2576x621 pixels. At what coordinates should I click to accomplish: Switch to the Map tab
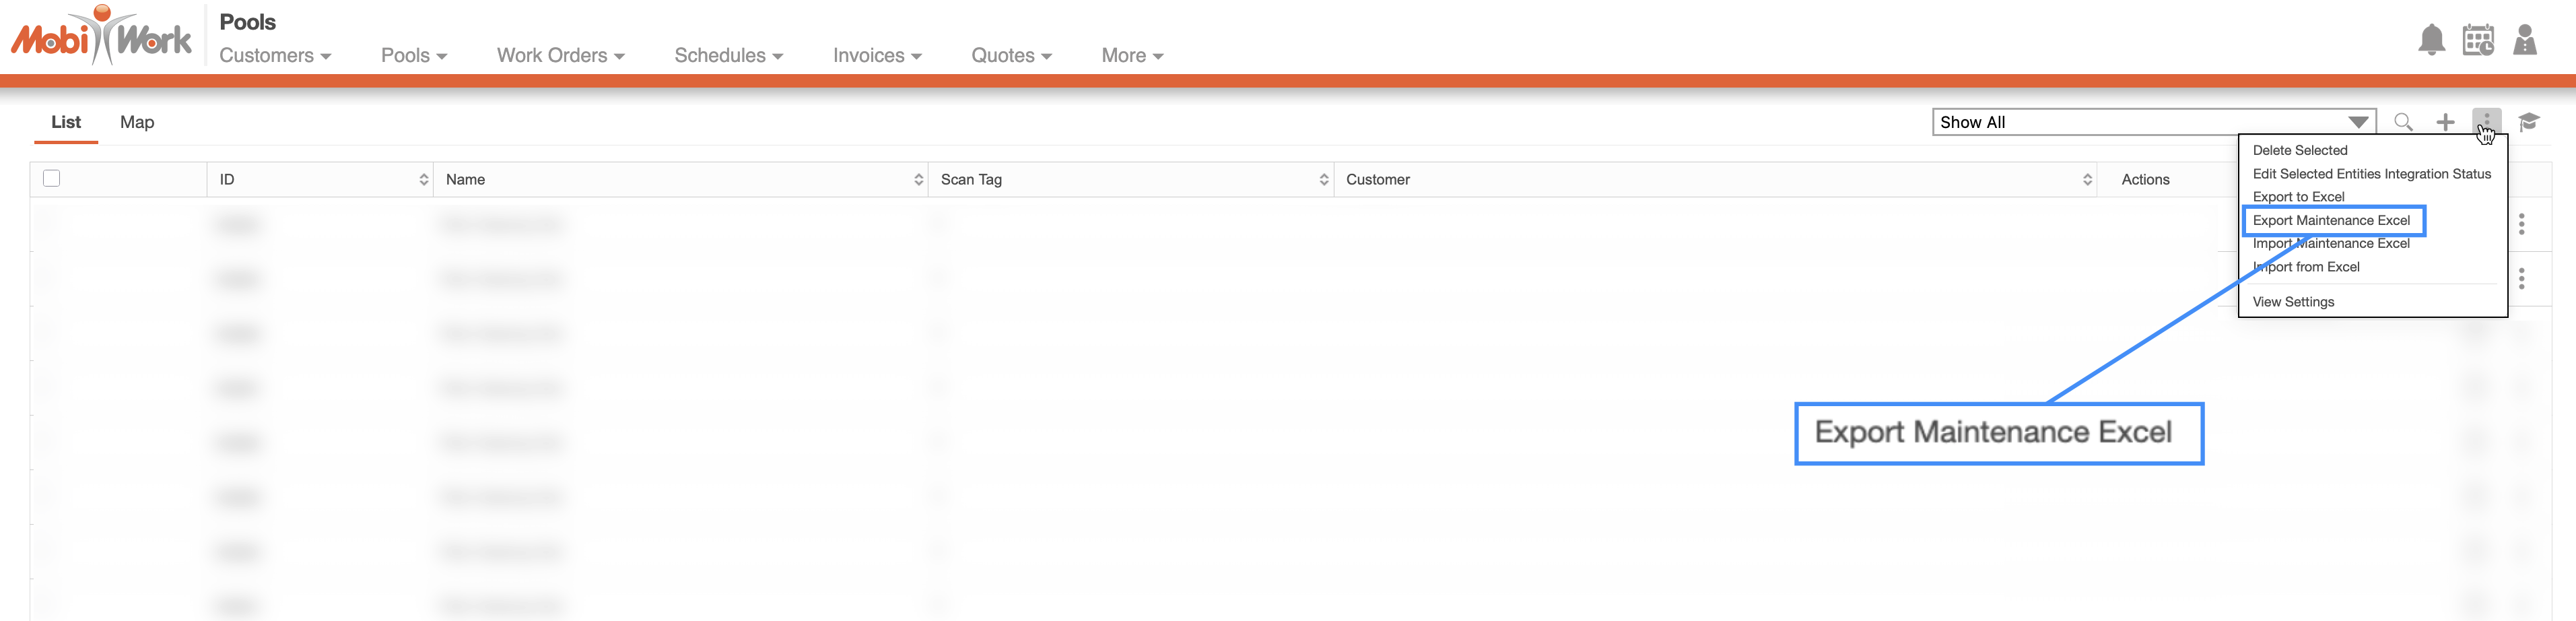[x=137, y=122]
